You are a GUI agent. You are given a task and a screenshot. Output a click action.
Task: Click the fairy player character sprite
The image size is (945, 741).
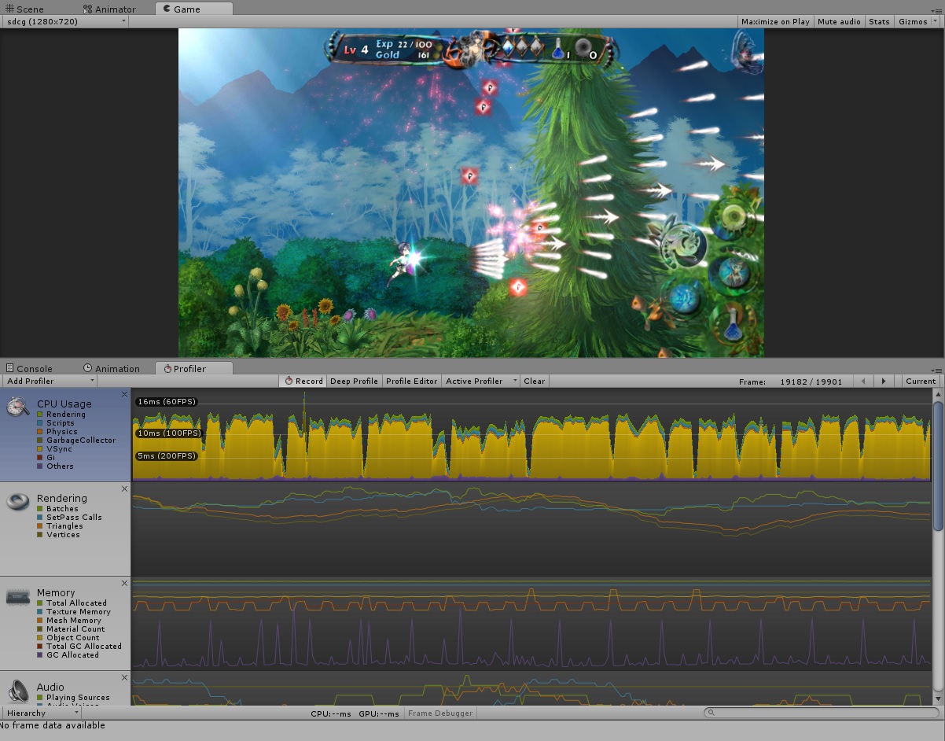tap(404, 264)
